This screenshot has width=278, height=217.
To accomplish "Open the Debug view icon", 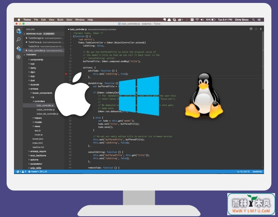I will [18, 57].
